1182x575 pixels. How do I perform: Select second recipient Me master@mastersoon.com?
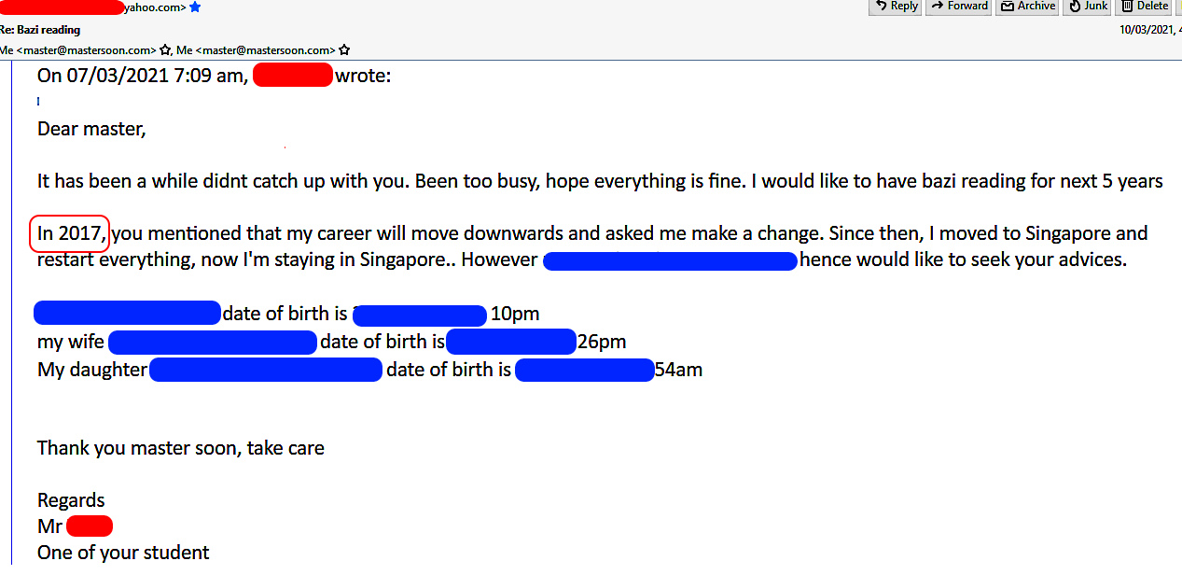[257, 50]
